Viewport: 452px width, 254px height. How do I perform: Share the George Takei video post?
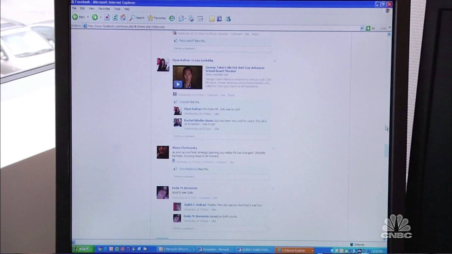231,95
